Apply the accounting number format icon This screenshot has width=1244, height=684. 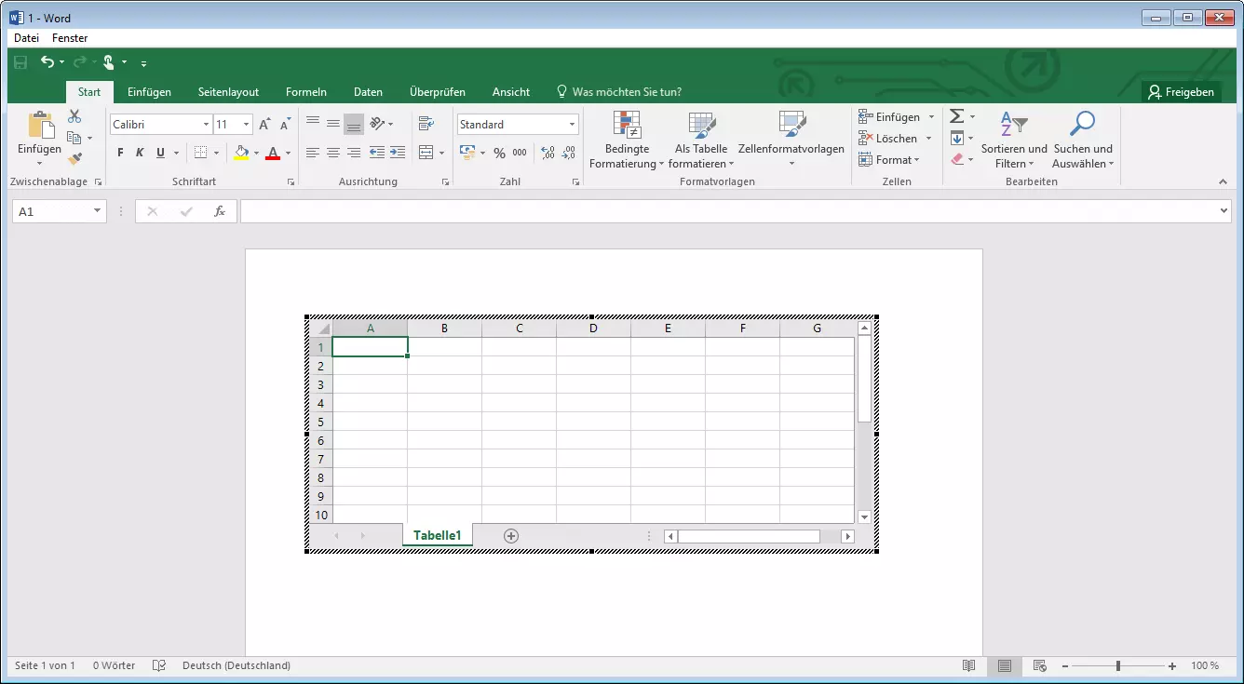(467, 153)
